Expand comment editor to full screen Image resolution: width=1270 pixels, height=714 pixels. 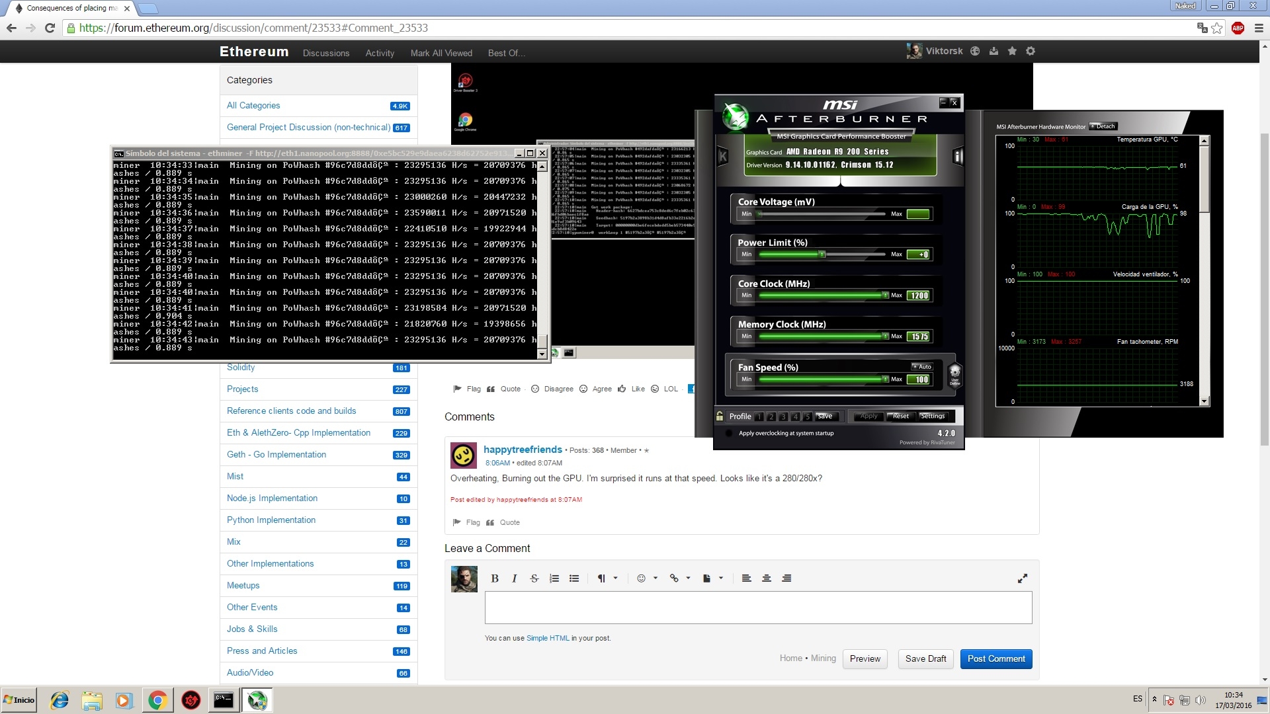coord(1023,578)
